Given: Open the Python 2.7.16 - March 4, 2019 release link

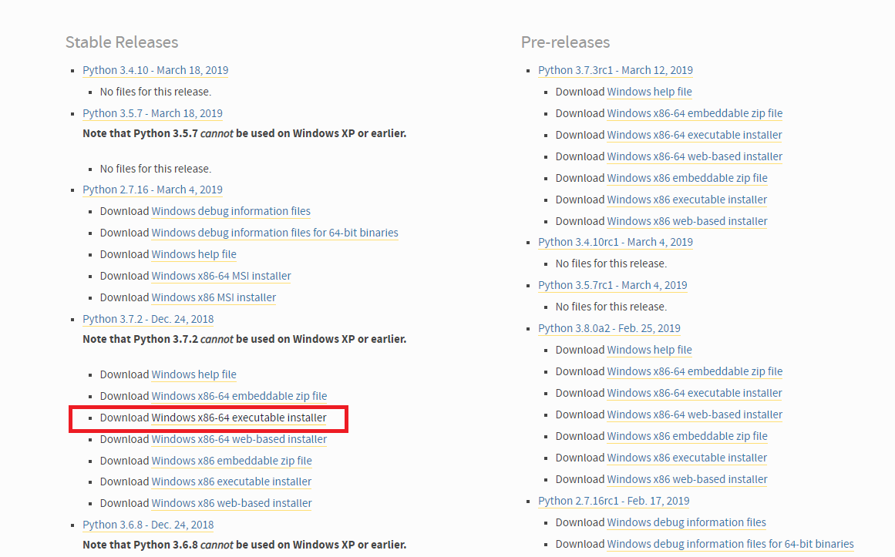Looking at the screenshot, I should point(153,190).
